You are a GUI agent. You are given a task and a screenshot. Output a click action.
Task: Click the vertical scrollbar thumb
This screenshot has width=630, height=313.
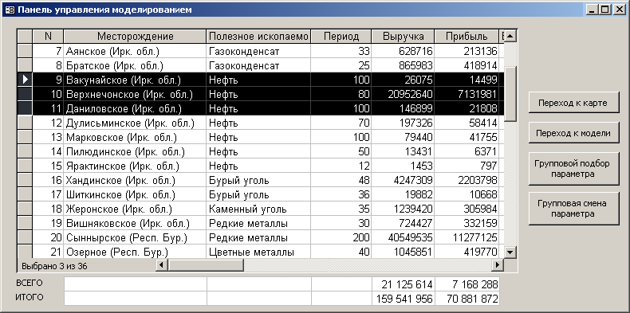point(510,94)
